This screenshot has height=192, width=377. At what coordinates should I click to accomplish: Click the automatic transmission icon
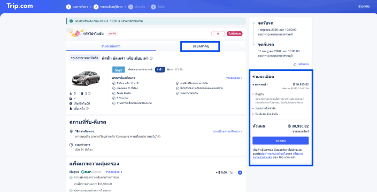[71, 103]
